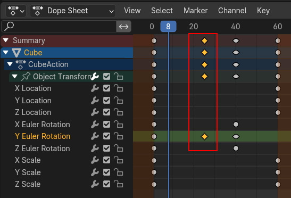Uncheck the X Location checkbox
This screenshot has width=291, height=198.
click(106, 88)
